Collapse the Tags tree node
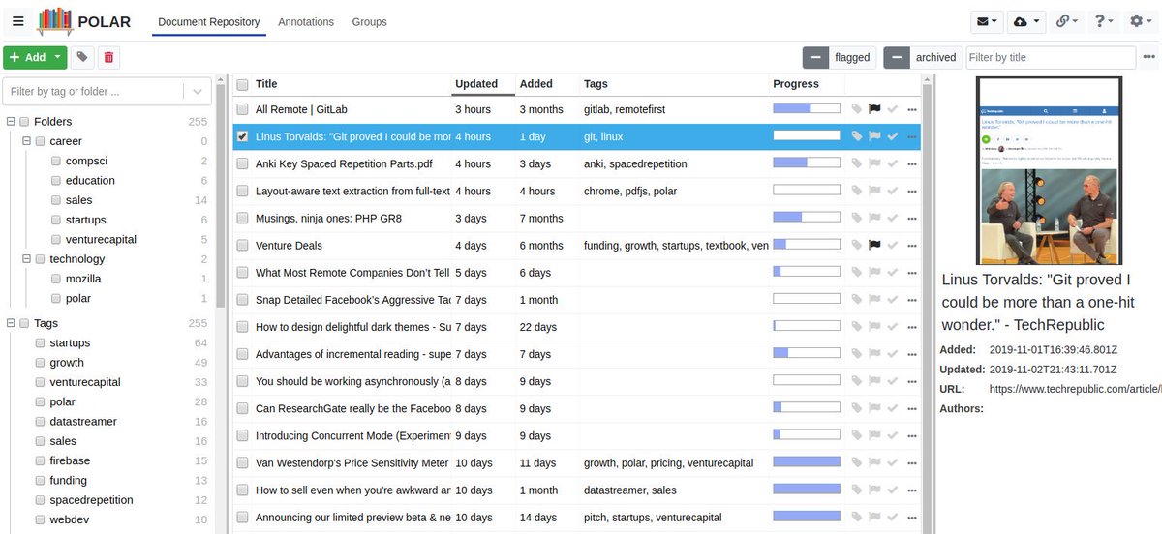The height and width of the screenshot is (534, 1162). point(10,323)
